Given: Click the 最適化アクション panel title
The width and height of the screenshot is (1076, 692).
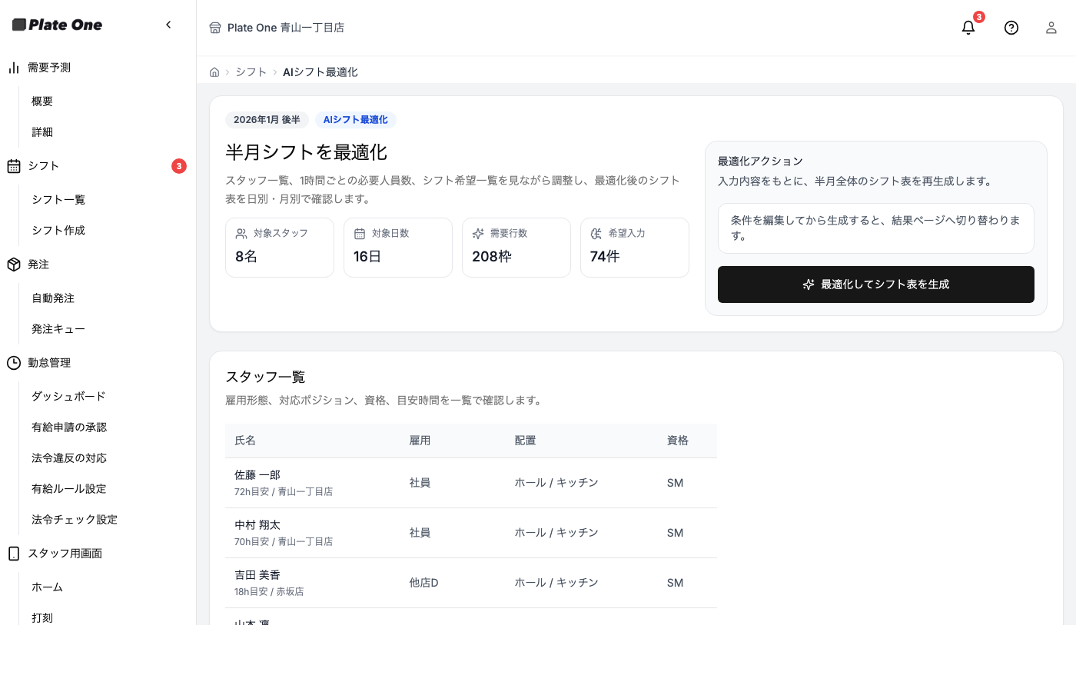Looking at the screenshot, I should pyautogui.click(x=760, y=161).
